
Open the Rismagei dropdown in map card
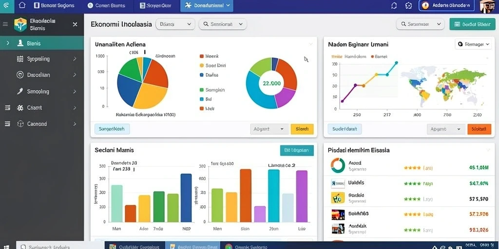point(473,44)
